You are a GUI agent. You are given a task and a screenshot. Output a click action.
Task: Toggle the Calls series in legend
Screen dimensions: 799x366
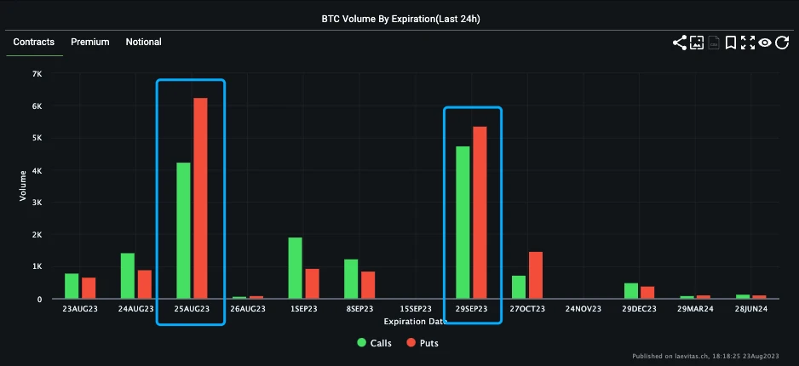click(375, 343)
